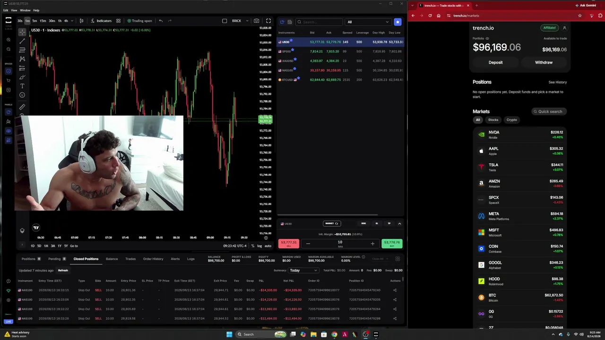
Task: Click the favorites star button in watchlist
Action: tap(398, 22)
